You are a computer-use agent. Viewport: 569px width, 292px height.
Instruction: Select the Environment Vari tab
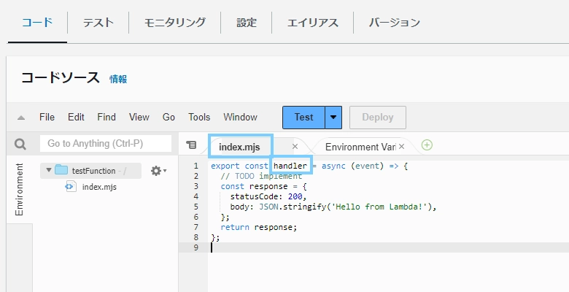(360, 147)
